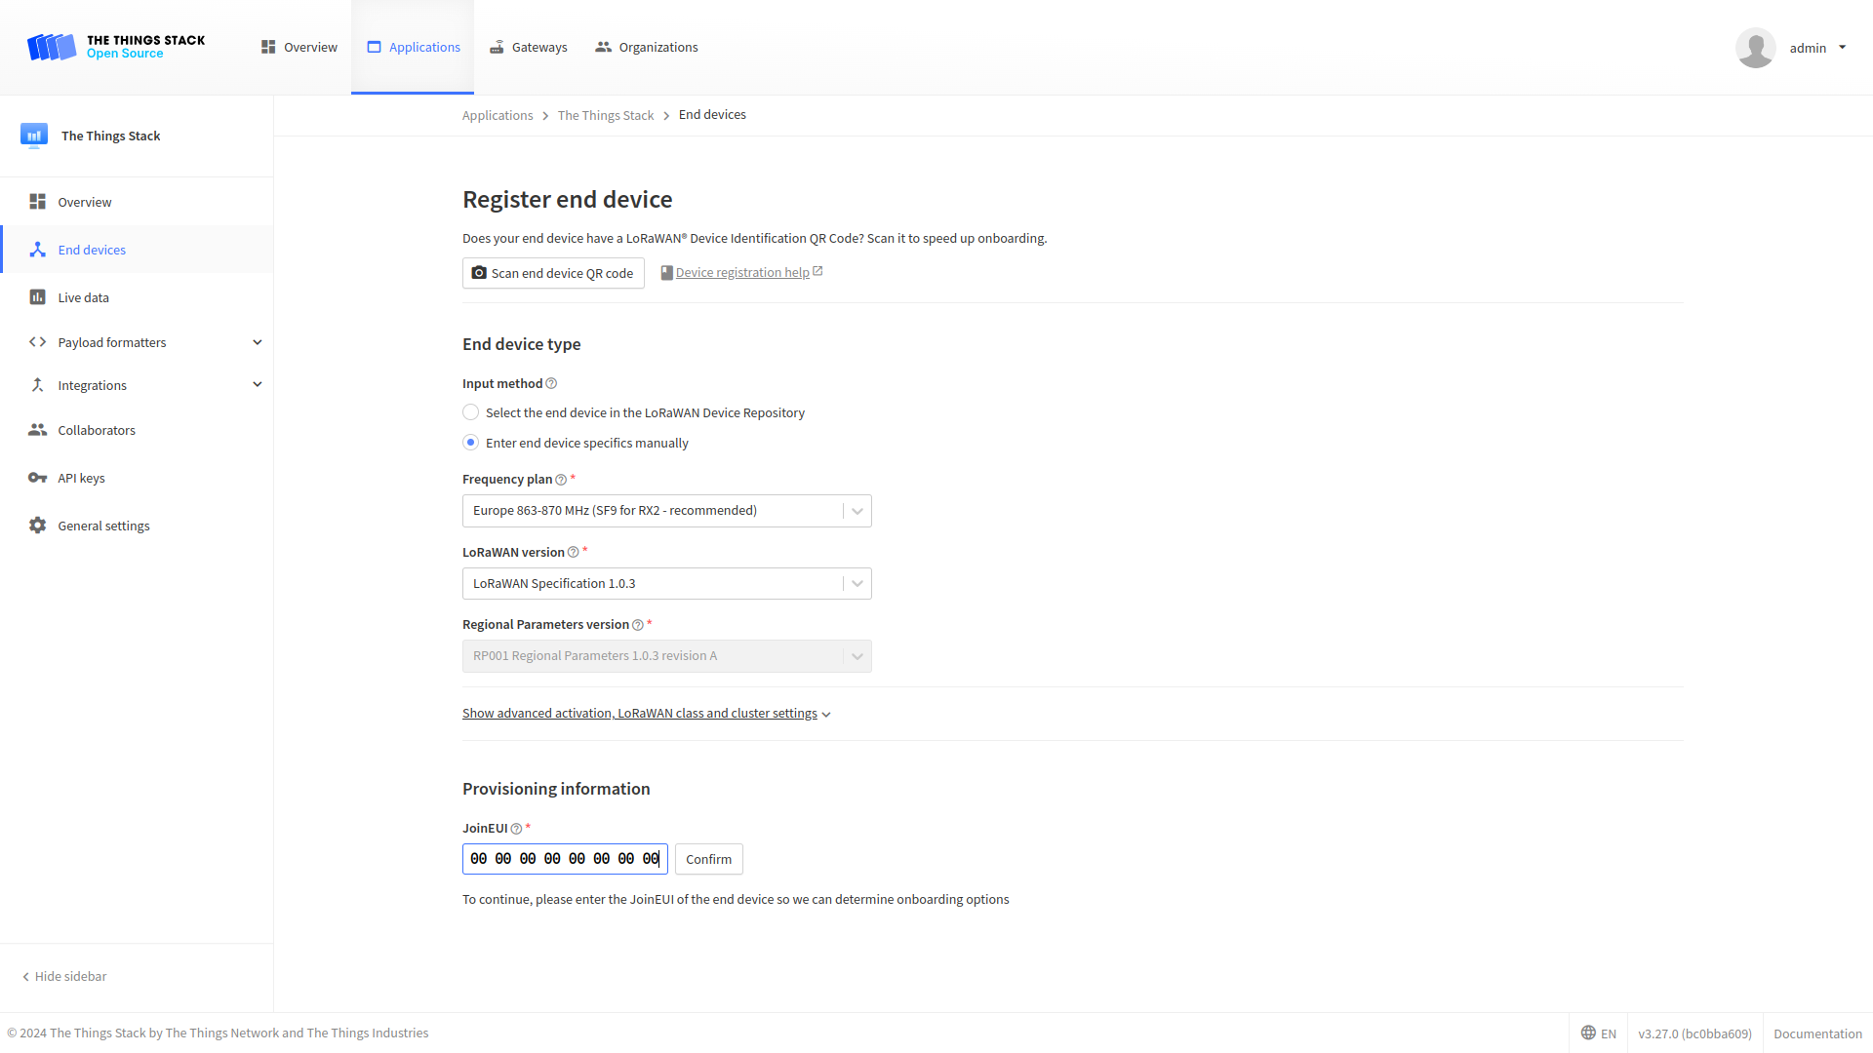This screenshot has width=1873, height=1053.
Task: Click the book icon beside registration help
Action: (667, 273)
